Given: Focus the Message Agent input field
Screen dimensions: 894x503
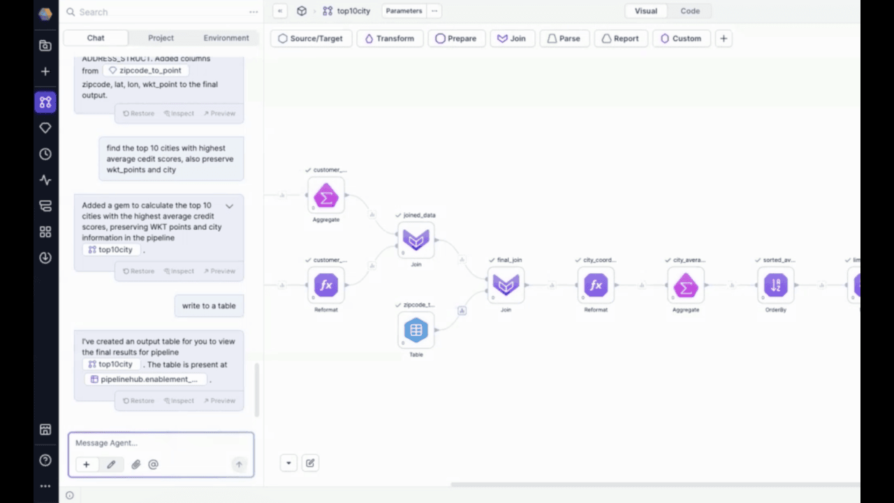Looking at the screenshot, I should (x=161, y=443).
